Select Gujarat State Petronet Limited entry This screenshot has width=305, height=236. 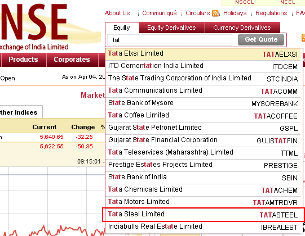pyautogui.click(x=203, y=128)
